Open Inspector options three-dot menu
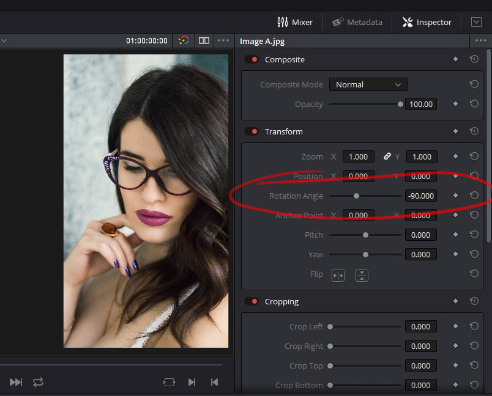Image resolution: width=492 pixels, height=396 pixels. (480, 40)
